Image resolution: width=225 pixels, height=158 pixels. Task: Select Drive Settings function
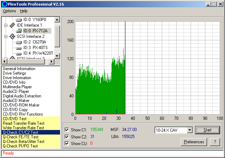(14, 73)
